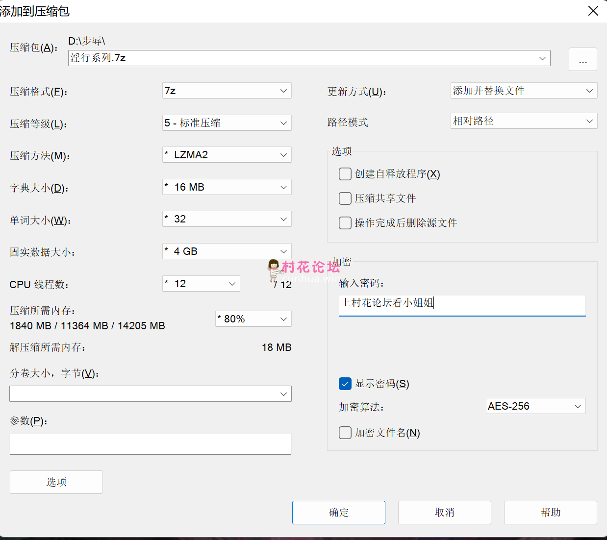Close the 添加到压缩包 dialog window
This screenshot has width=607, height=540.
click(593, 11)
